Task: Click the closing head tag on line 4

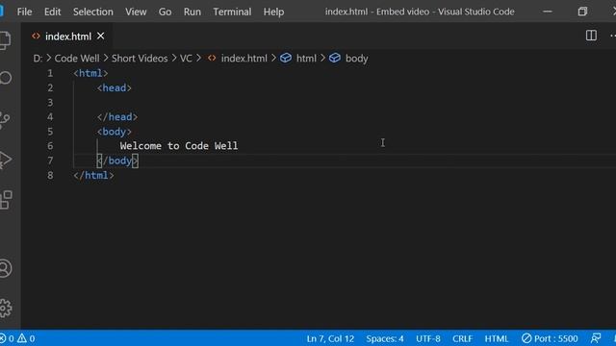Action: click(117, 117)
